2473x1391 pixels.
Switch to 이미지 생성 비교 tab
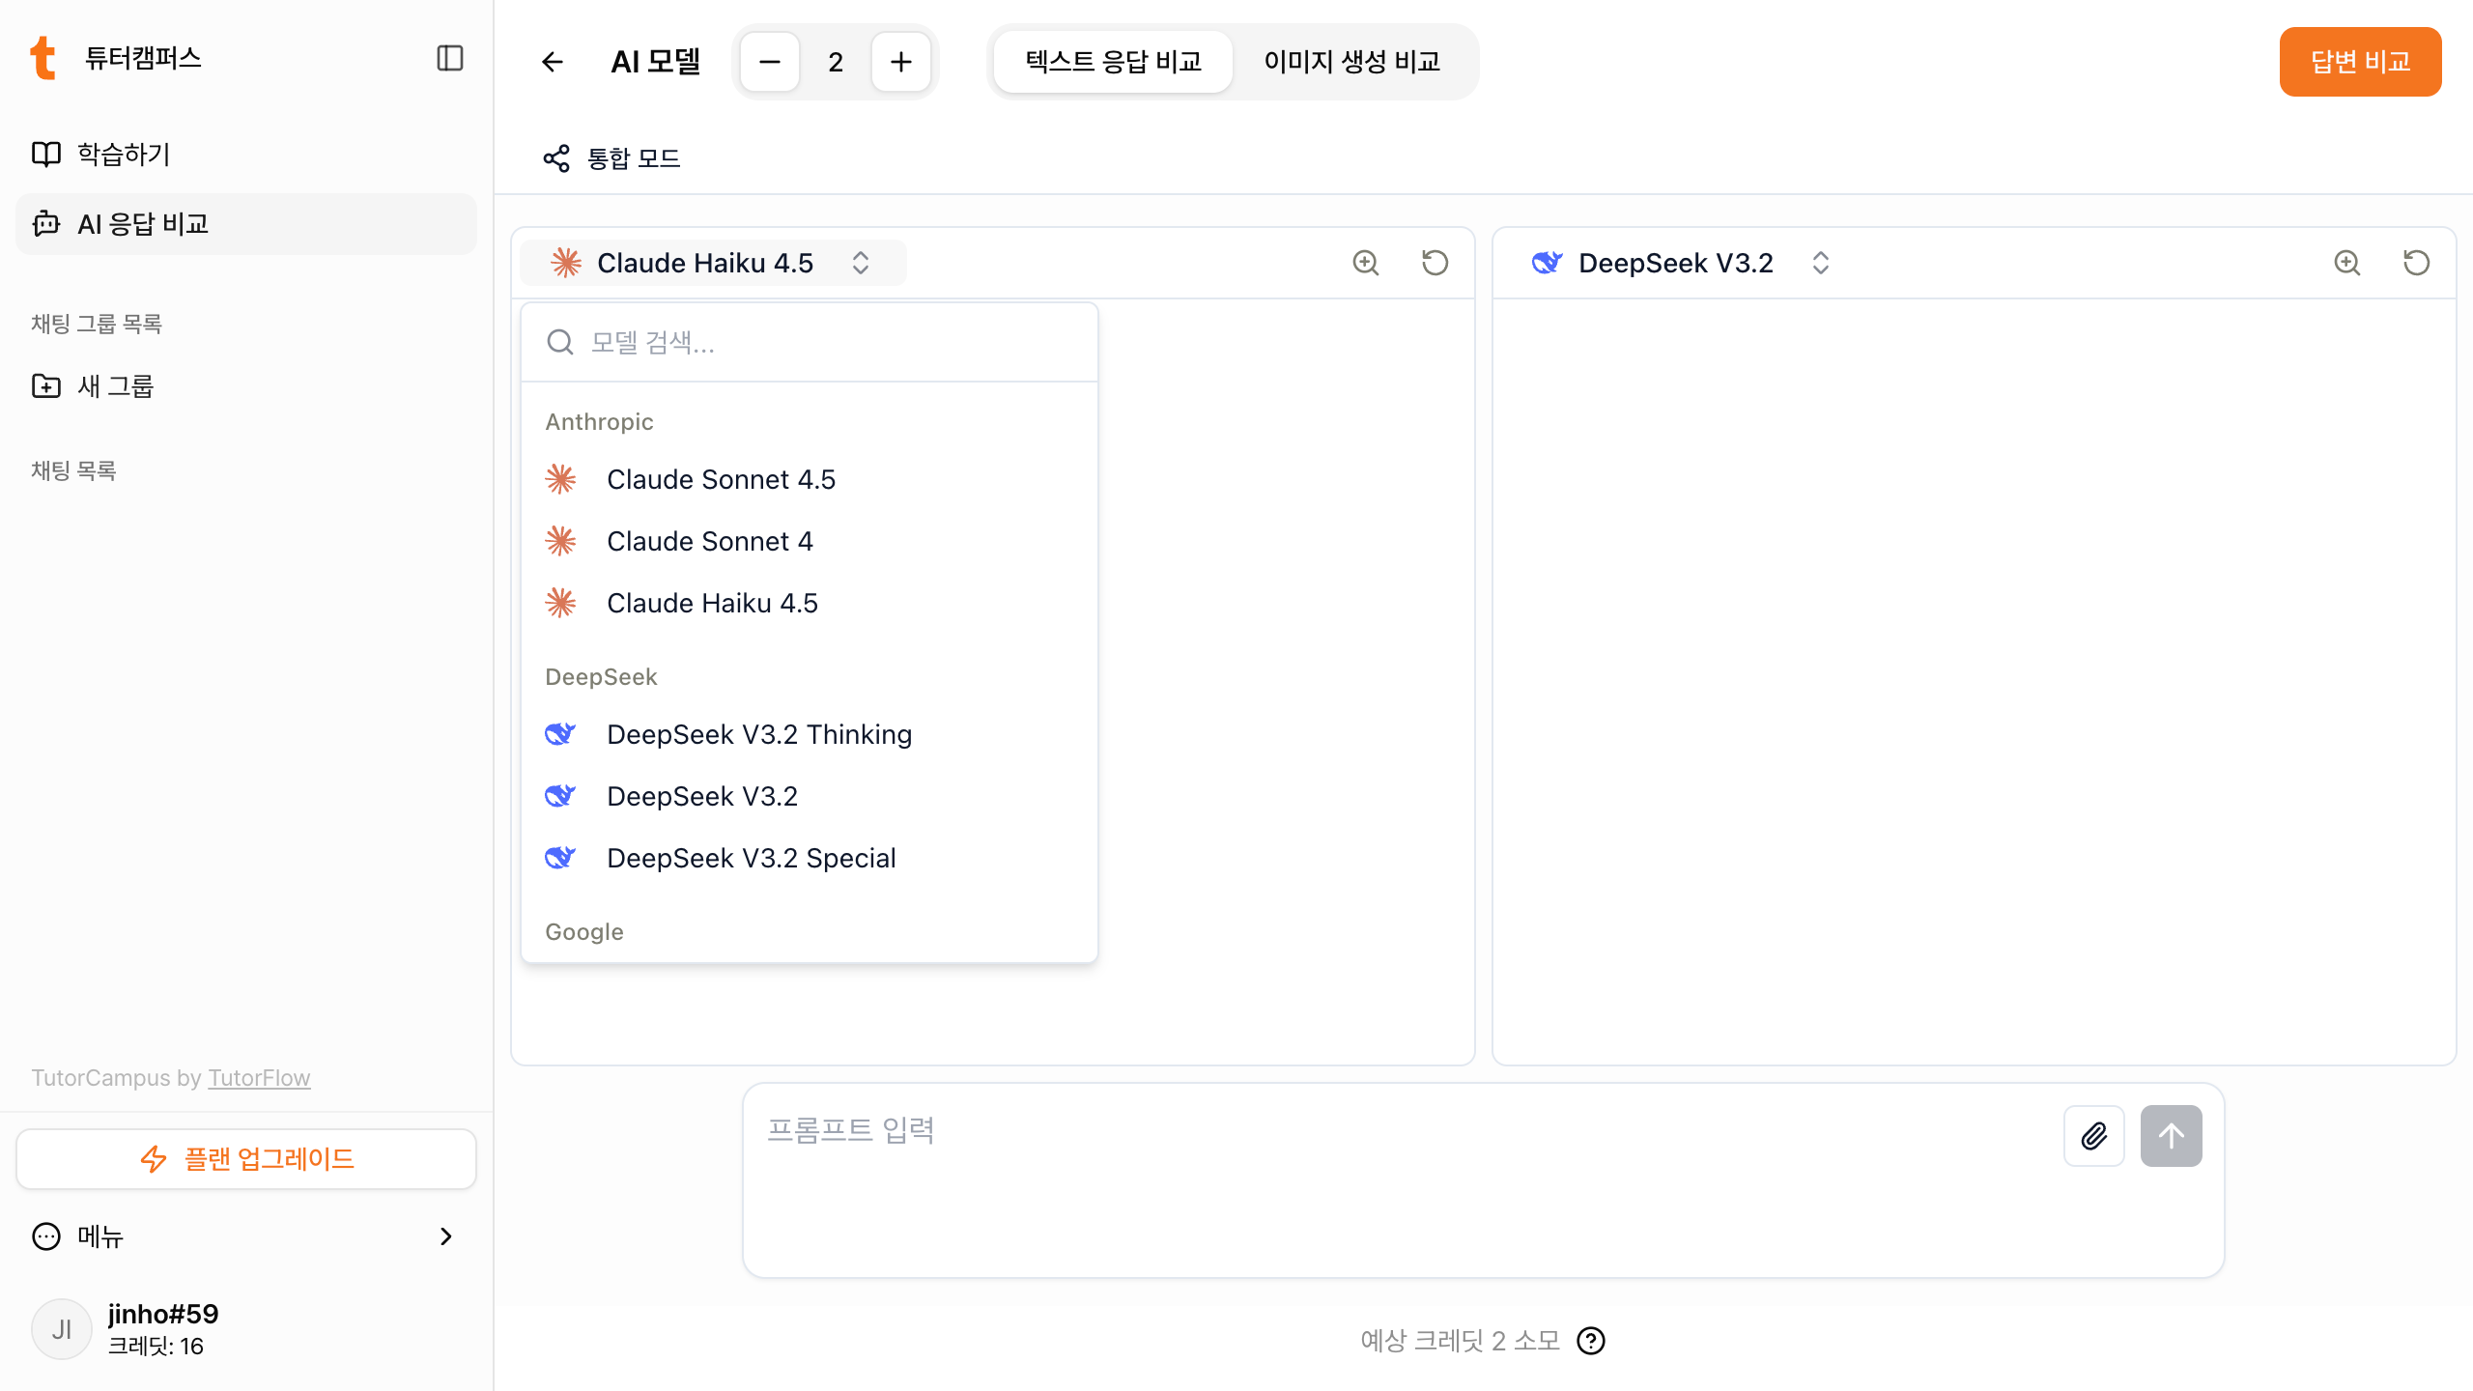click(x=1351, y=62)
